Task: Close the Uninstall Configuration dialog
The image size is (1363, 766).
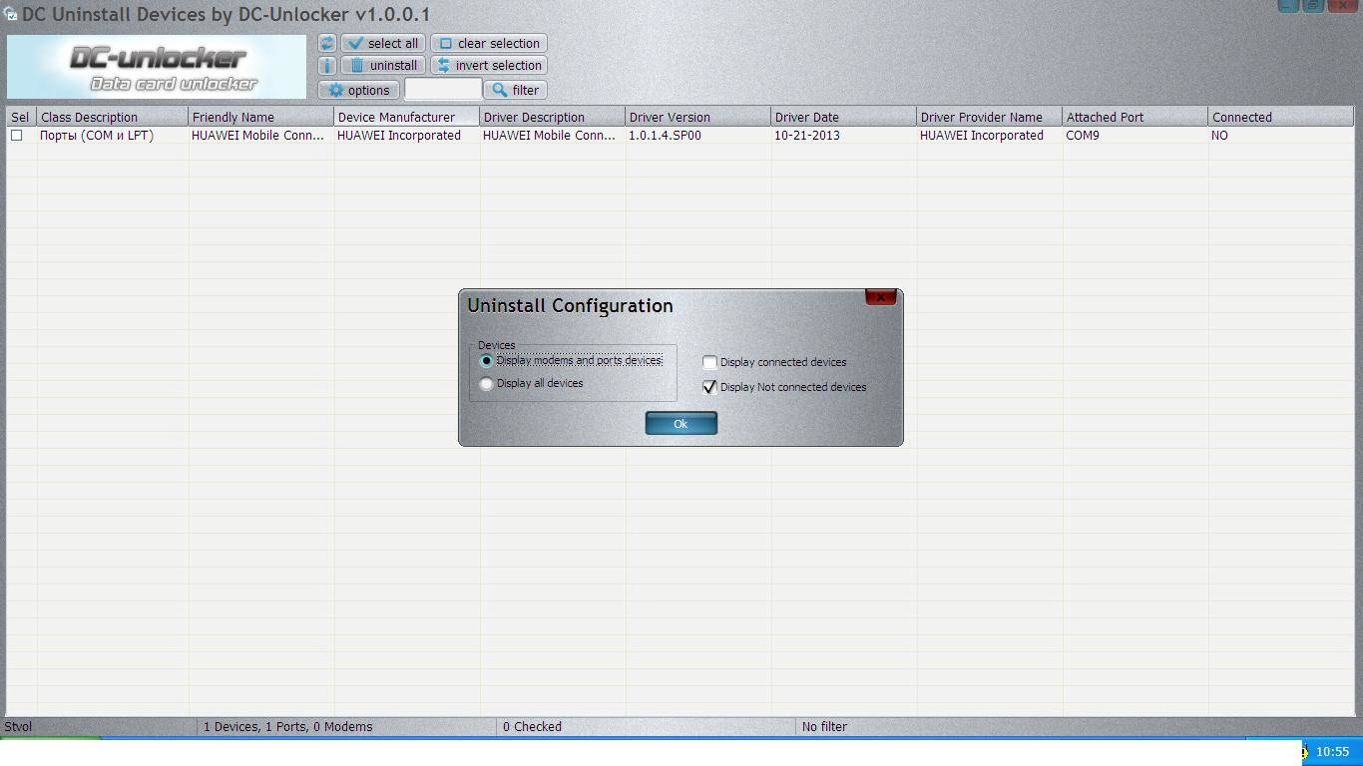Action: [x=880, y=297]
